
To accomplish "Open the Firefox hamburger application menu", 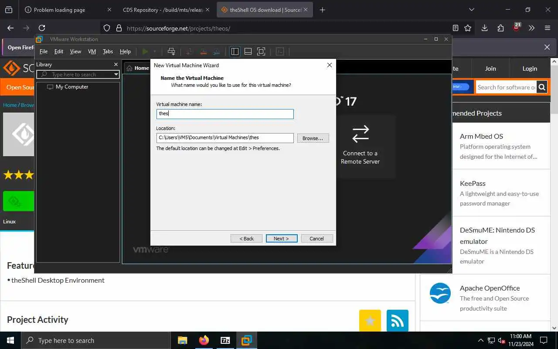I will (548, 28).
